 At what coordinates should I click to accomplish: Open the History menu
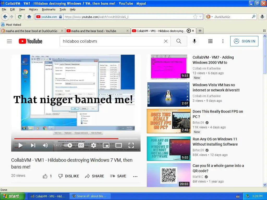point(33,9)
